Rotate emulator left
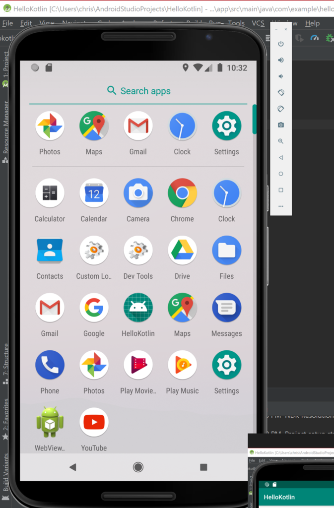Screen dimensions: 334x508 pos(281,92)
